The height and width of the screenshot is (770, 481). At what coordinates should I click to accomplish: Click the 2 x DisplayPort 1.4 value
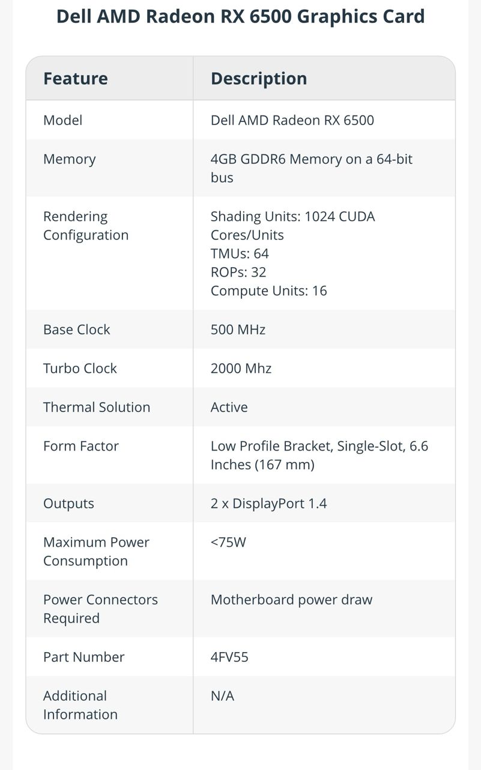[268, 504]
